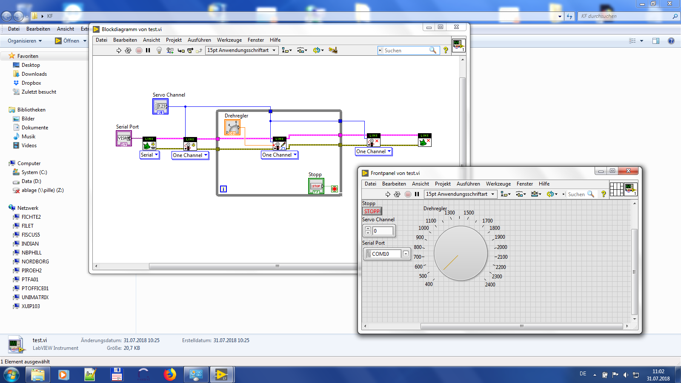Screen dimensions: 681x383
Task: Select Downloads in Explorer favorites
Action: (34, 74)
